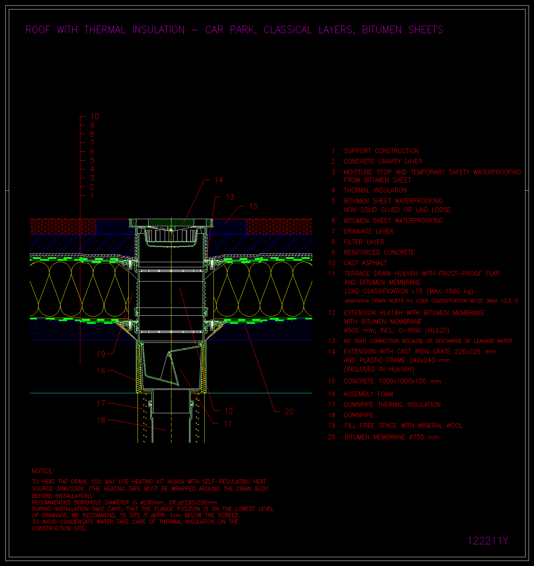Click callout label '18' near downpipe

click(x=101, y=420)
